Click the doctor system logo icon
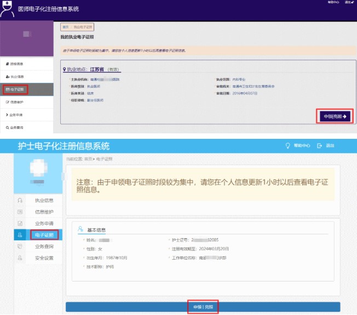 pos(8,9)
